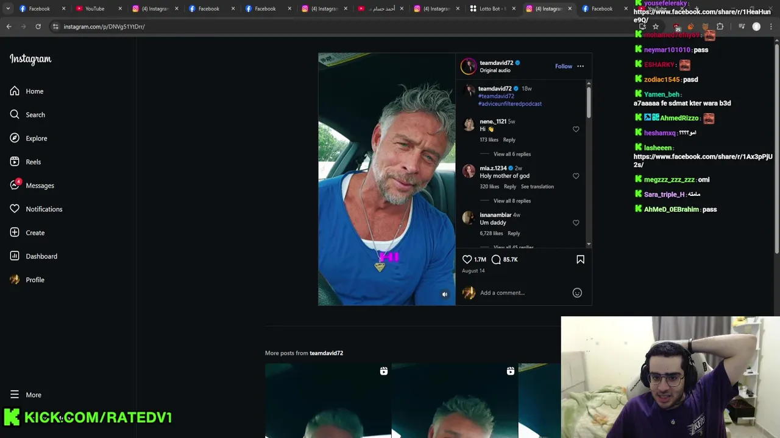Reply to nene._1121's comment
Screen dimensions: 780x438
(509, 140)
